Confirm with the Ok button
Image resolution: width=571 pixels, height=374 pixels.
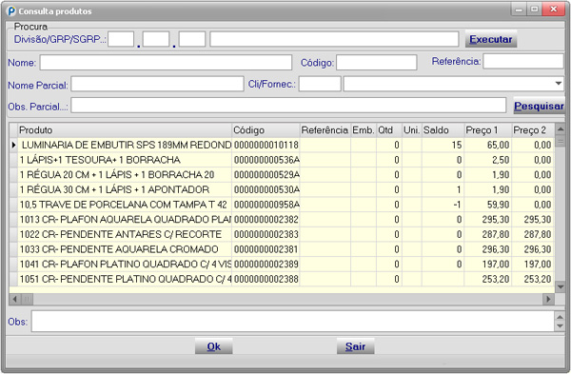214,346
